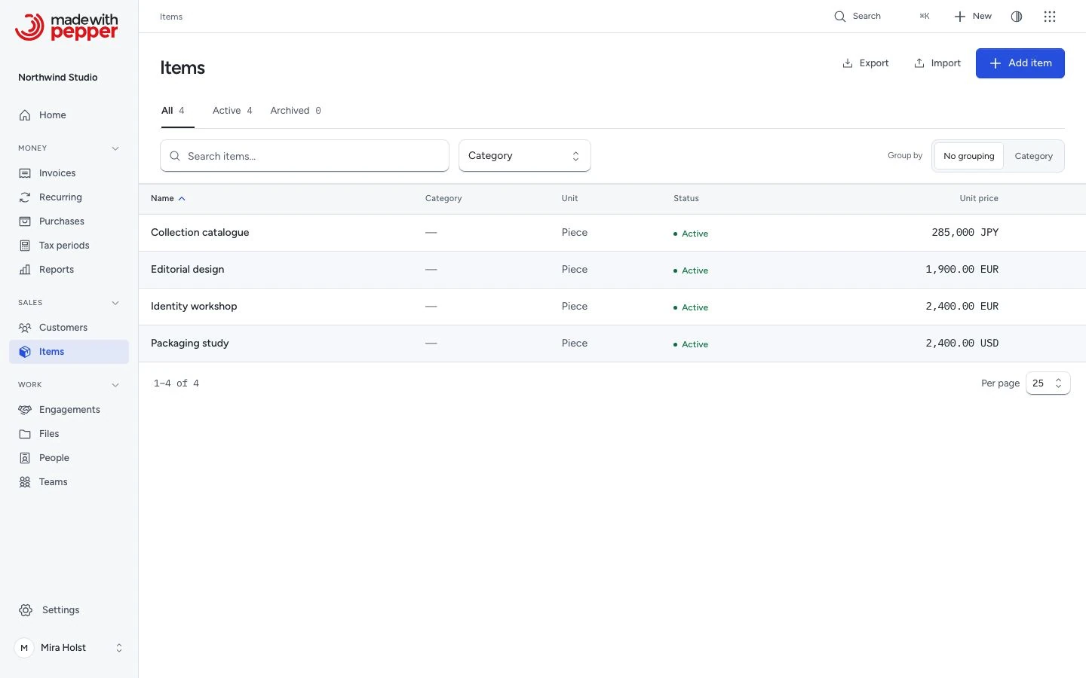Open the Invoices sidebar icon
This screenshot has width=1086, height=678.
[25, 173]
